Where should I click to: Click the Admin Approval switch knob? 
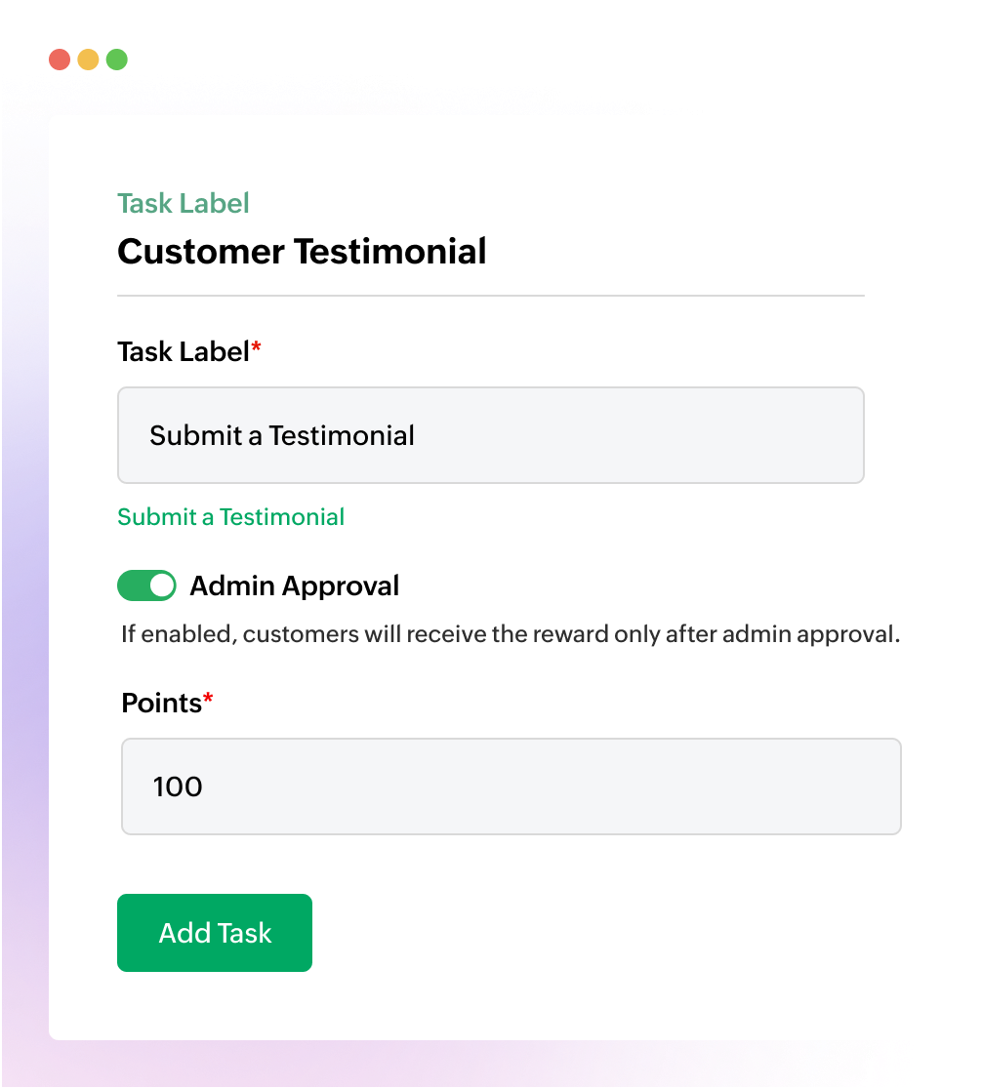(x=160, y=585)
